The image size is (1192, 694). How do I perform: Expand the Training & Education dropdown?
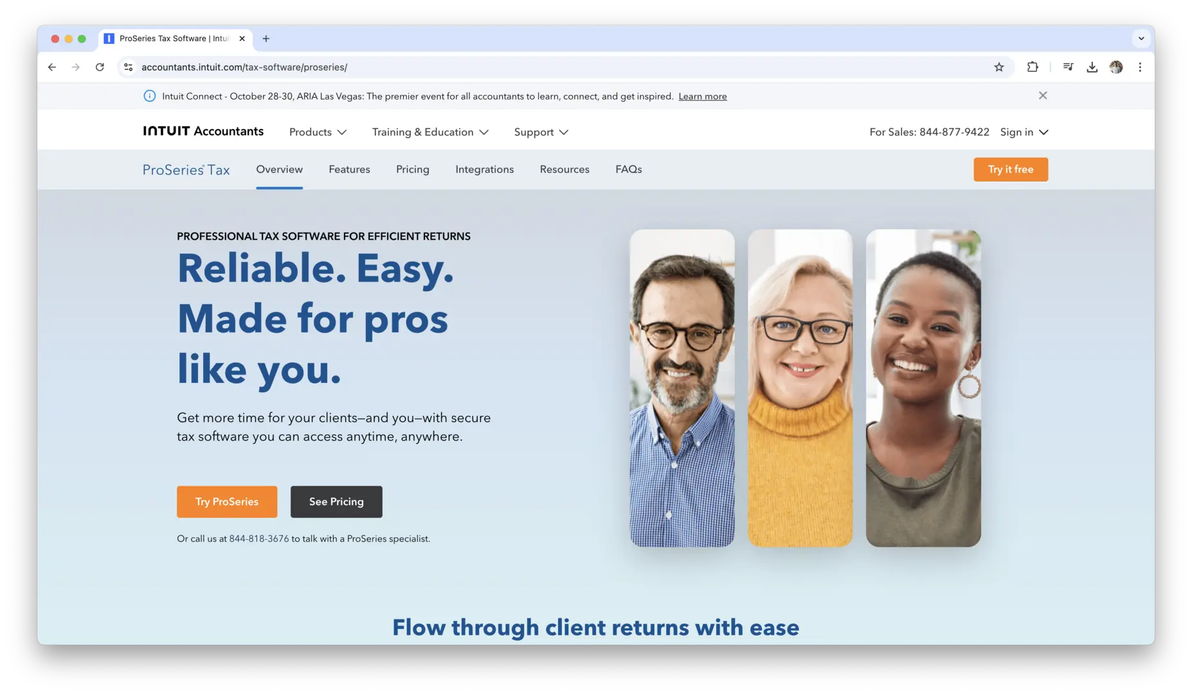coord(430,132)
